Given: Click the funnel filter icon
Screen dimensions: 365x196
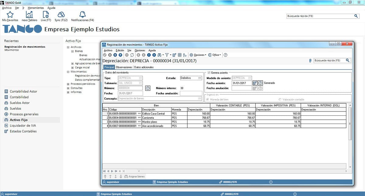Looking at the screenshot, I should click(x=167, y=55).
